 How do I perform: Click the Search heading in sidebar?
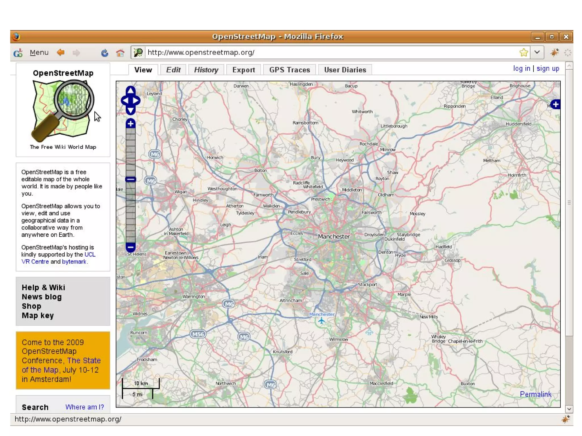click(35, 407)
